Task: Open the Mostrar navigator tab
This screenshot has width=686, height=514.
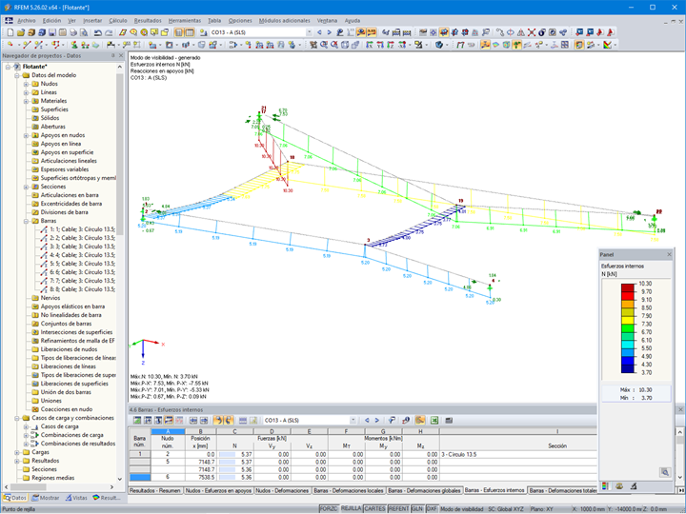Action: [46, 498]
